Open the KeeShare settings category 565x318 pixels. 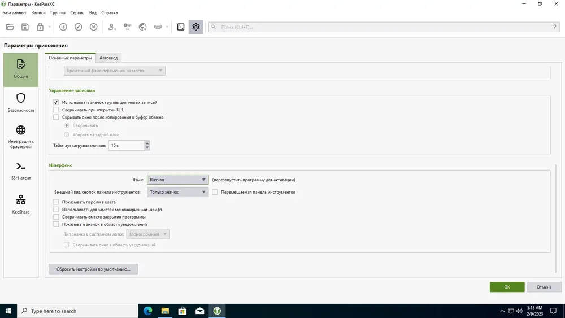(x=21, y=204)
